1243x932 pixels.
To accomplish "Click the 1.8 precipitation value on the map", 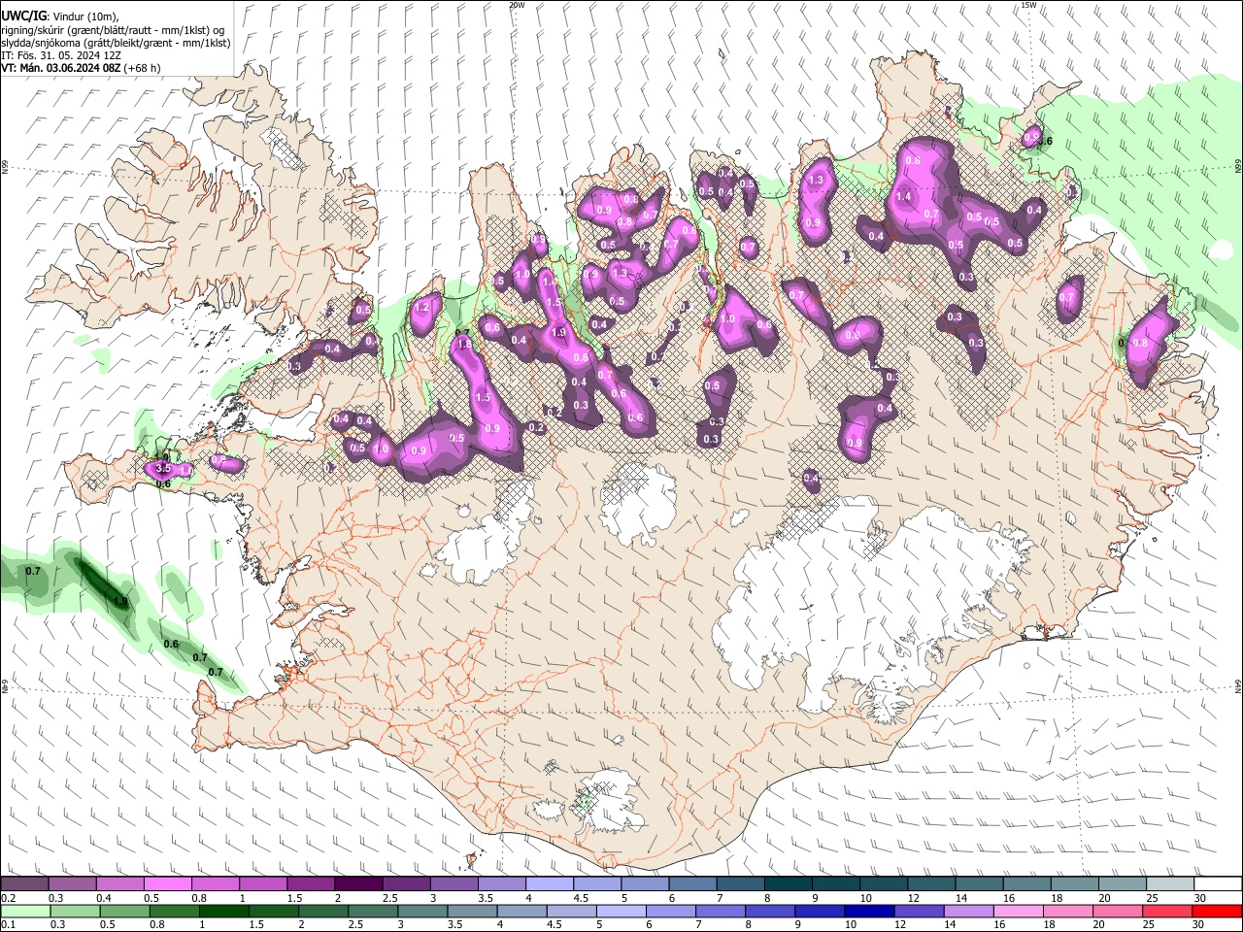I will tap(464, 345).
